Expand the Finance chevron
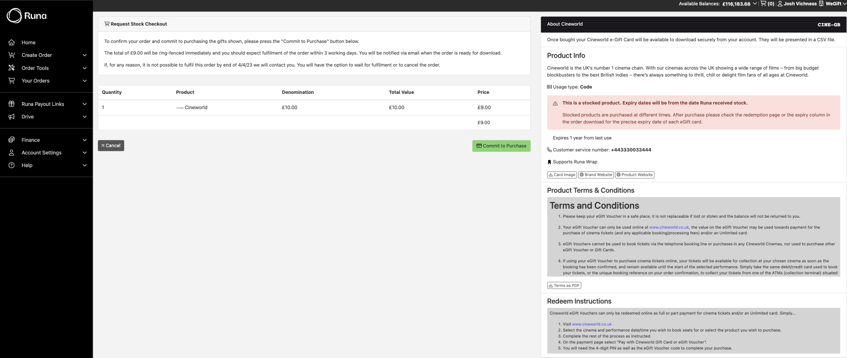 [x=84, y=140]
